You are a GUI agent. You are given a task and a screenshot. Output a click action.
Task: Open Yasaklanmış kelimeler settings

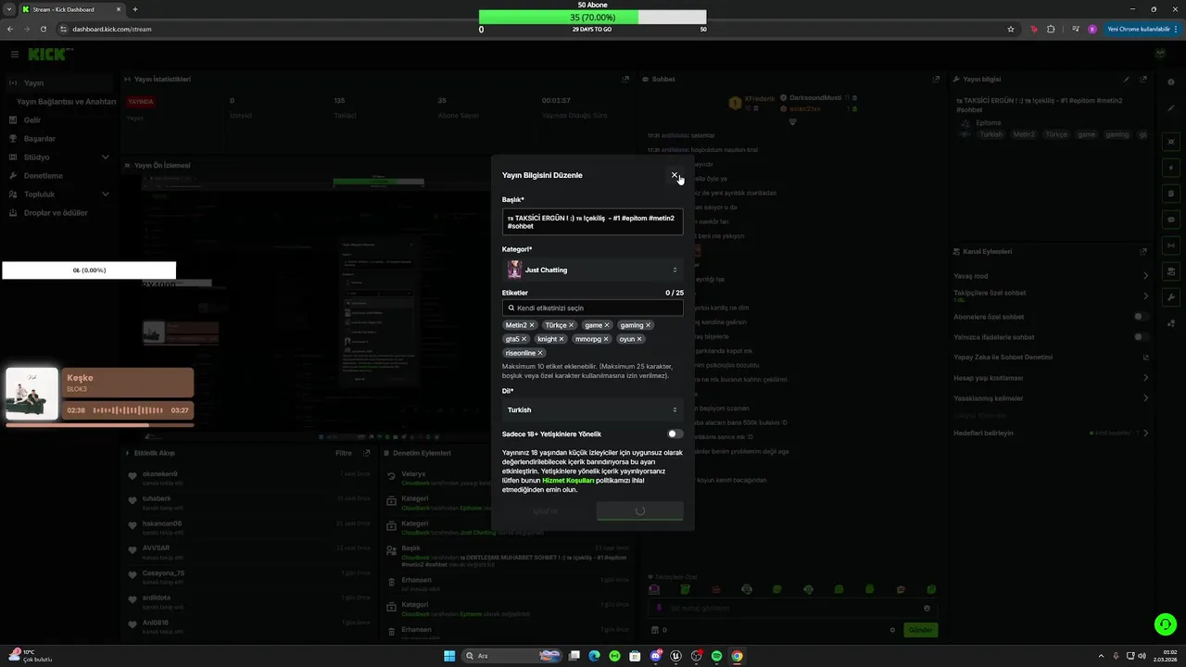pyautogui.click(x=1051, y=398)
